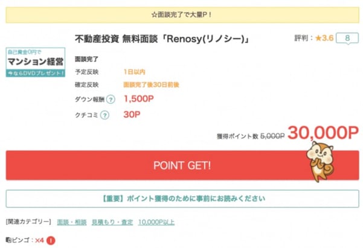
Task: Open the 見積もり・査定 category link
Action: click(x=113, y=222)
